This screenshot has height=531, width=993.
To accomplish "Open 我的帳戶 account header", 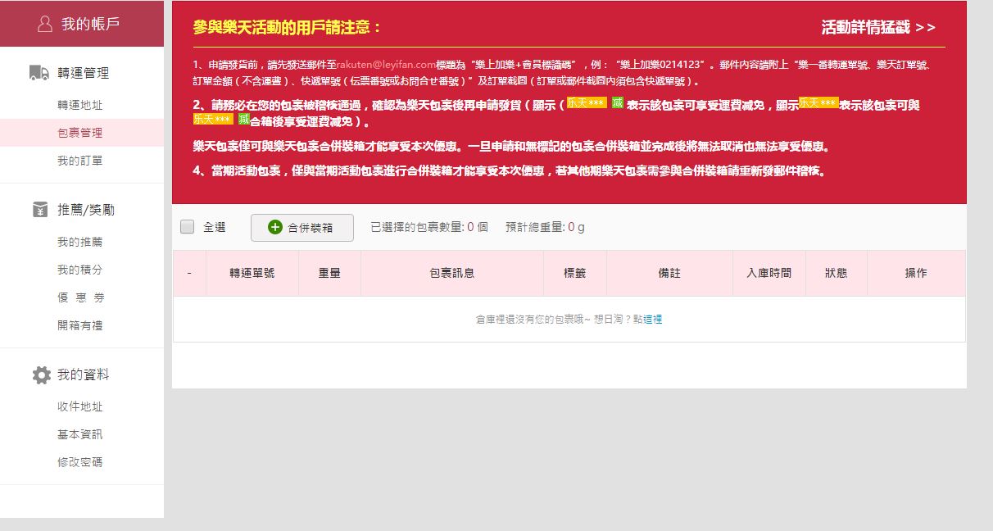I will 82,24.
